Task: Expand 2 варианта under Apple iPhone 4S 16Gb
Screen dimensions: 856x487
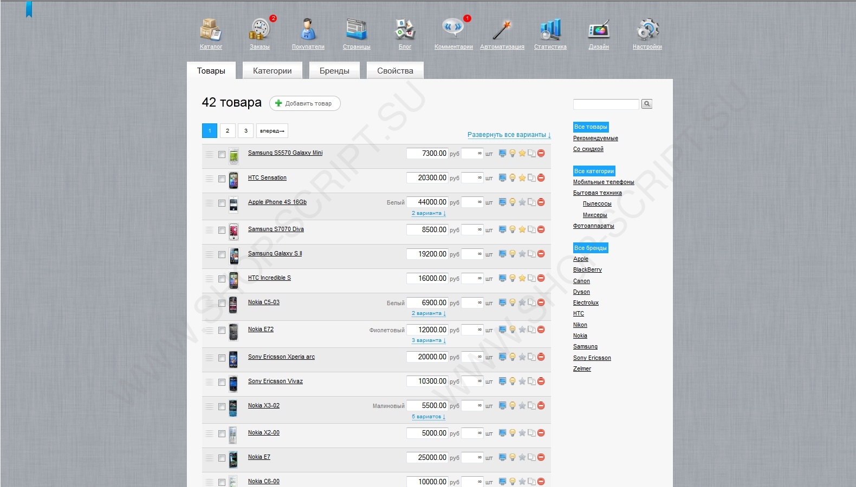Action: [x=429, y=213]
